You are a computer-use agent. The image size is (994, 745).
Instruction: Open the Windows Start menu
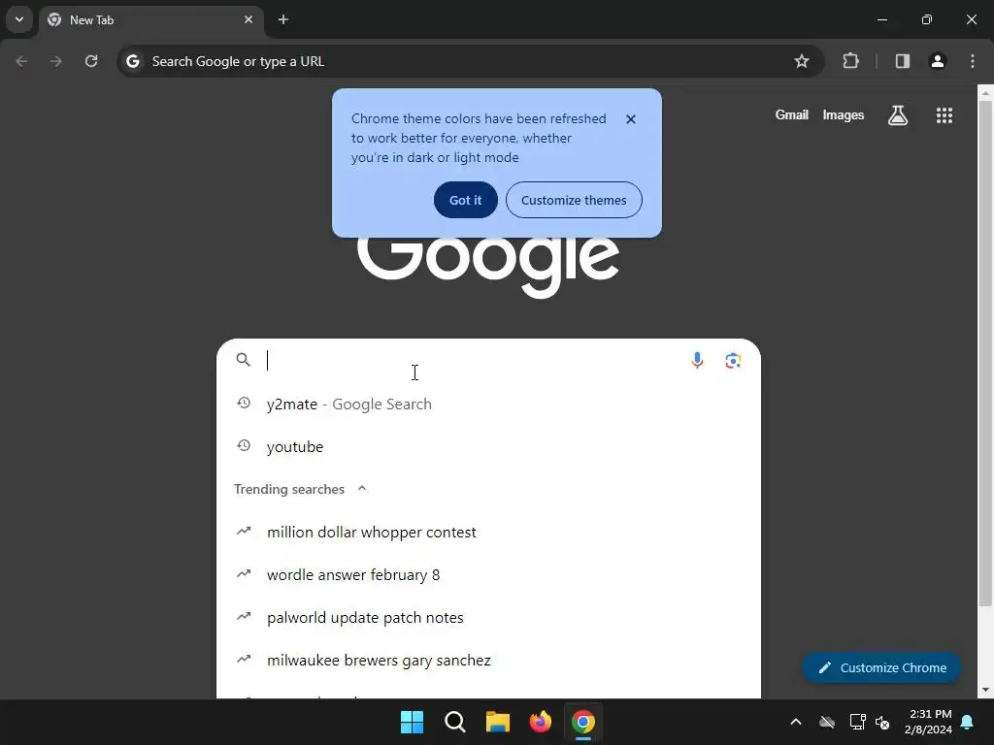[412, 722]
